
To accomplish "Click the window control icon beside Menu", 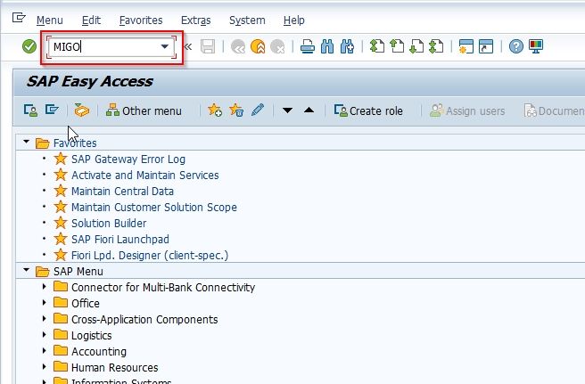I will pyautogui.click(x=19, y=18).
